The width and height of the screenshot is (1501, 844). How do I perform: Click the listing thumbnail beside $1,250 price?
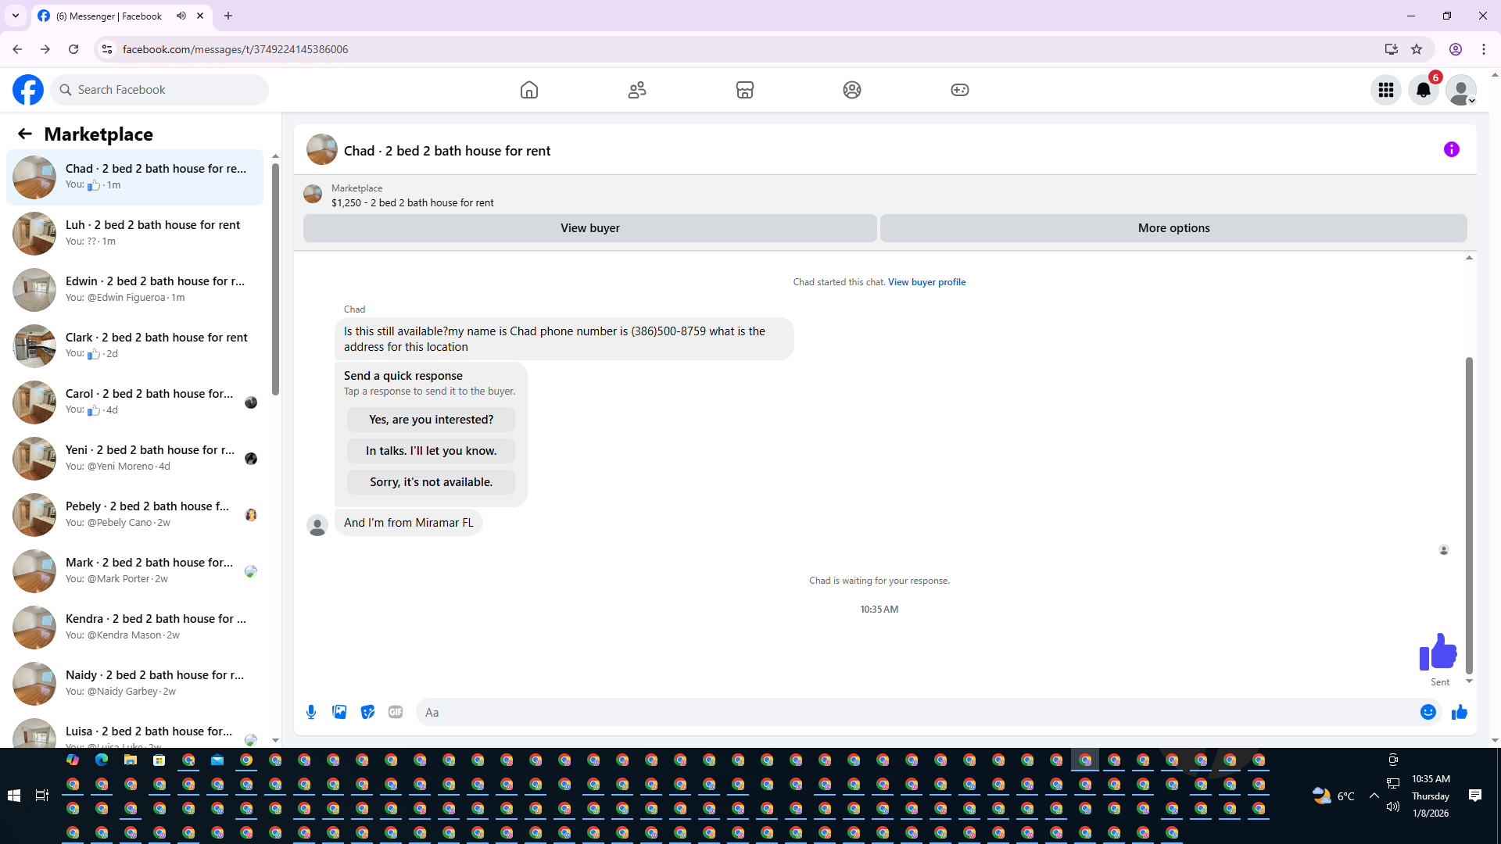click(x=313, y=195)
